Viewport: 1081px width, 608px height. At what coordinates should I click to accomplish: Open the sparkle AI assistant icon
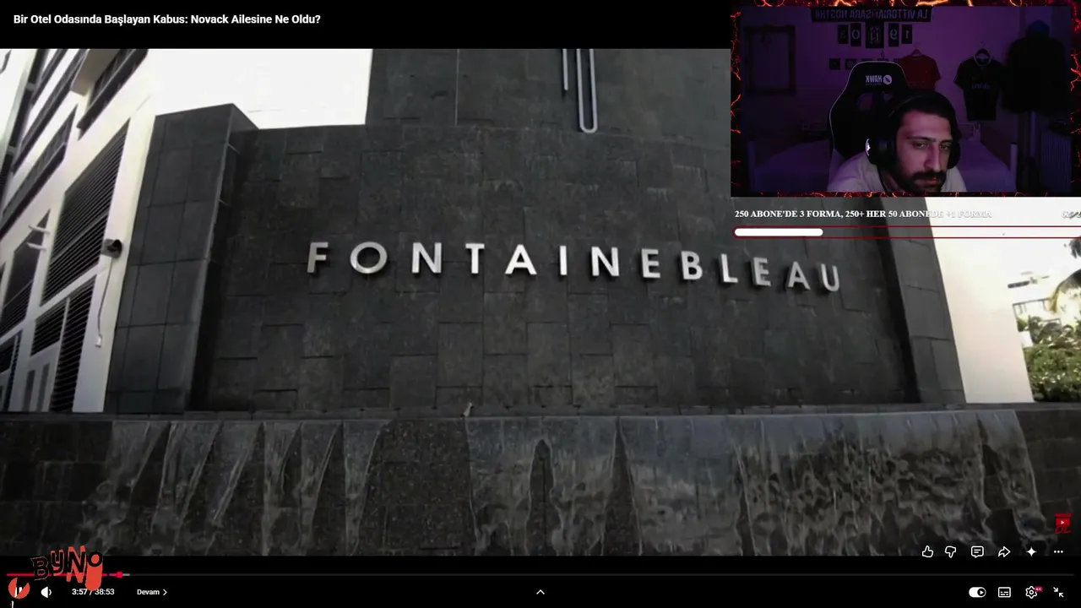(x=1031, y=551)
